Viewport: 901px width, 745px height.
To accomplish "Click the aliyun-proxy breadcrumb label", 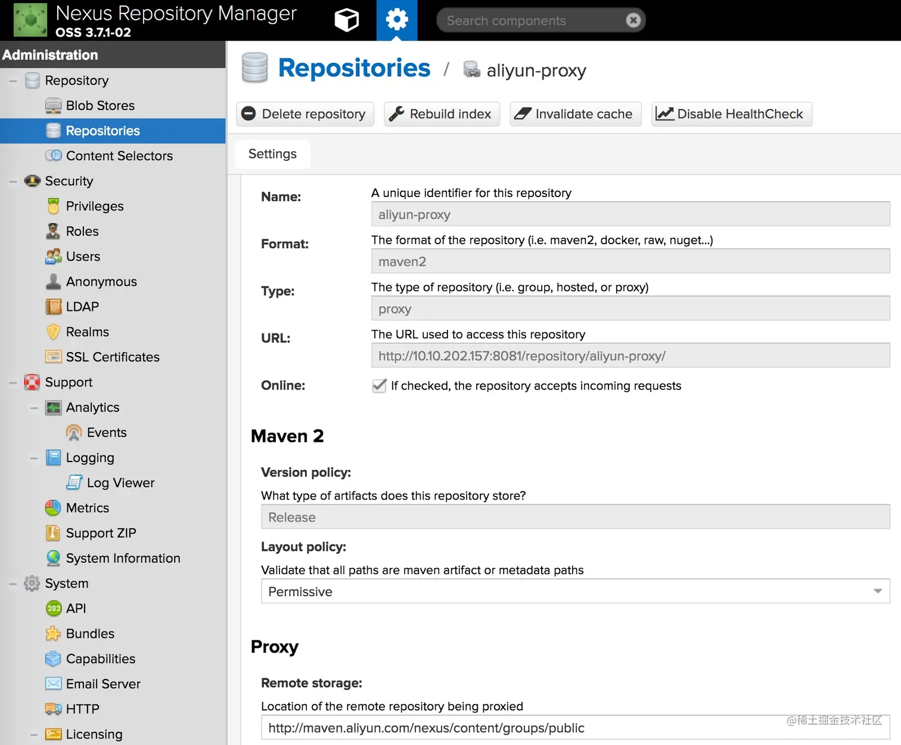I will [x=536, y=70].
